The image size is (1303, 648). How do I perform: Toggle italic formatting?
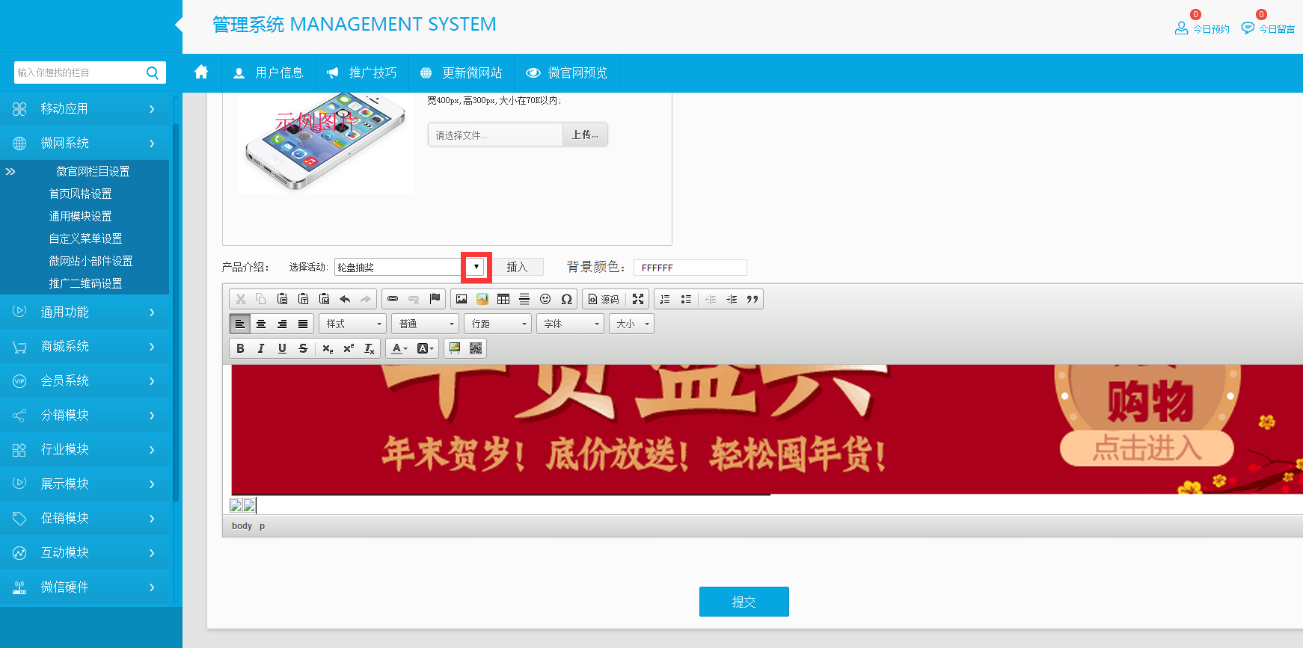coord(261,348)
